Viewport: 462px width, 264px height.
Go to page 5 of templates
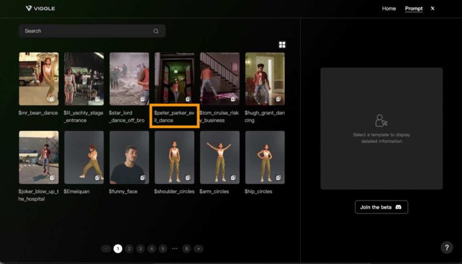coord(163,248)
